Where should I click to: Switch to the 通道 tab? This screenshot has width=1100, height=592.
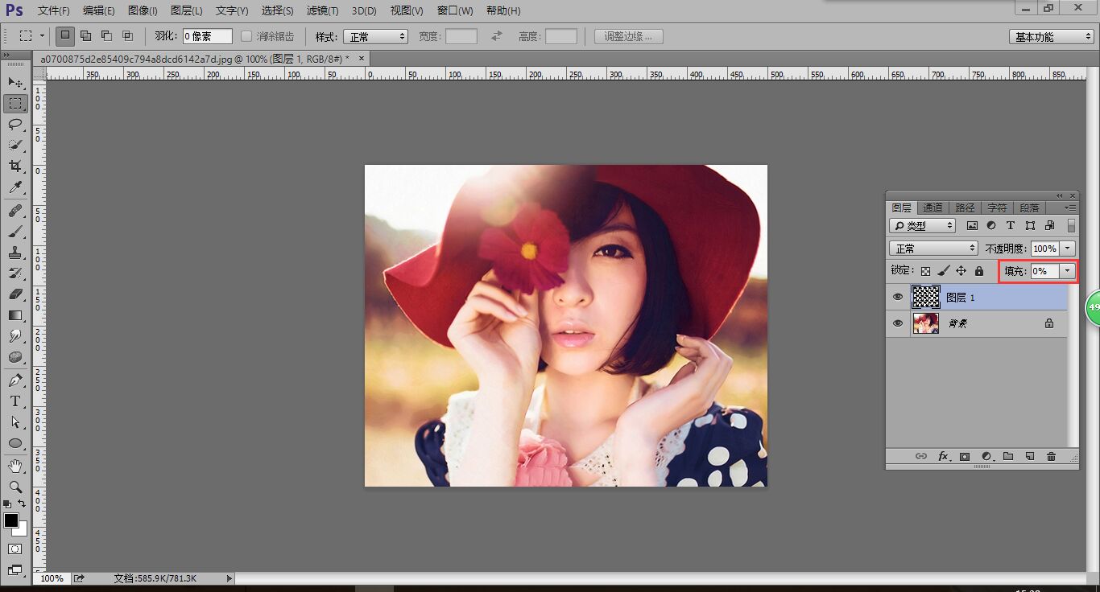(933, 208)
